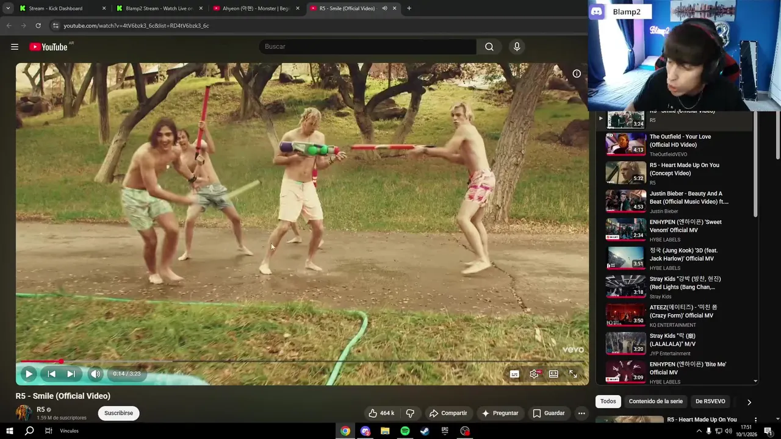Open the player settings gear
The width and height of the screenshot is (781, 439).
(534, 374)
